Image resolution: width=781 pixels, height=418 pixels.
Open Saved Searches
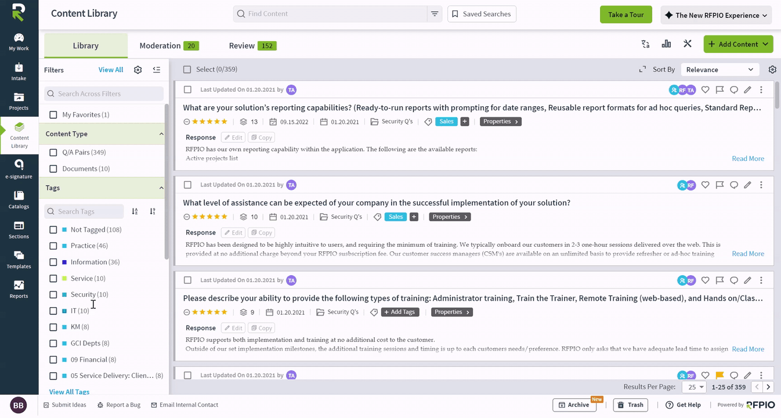pyautogui.click(x=482, y=14)
